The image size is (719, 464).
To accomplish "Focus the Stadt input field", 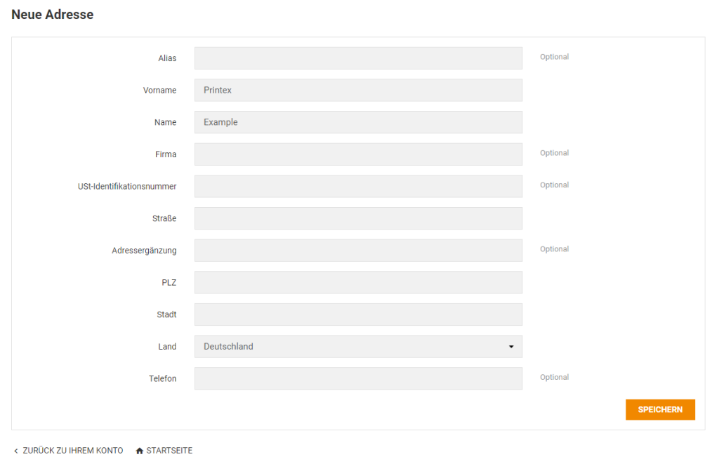I will pos(358,314).
